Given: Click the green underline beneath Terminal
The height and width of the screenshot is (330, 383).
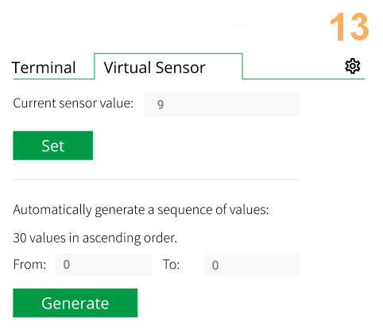Looking at the screenshot, I should click(x=53, y=79).
